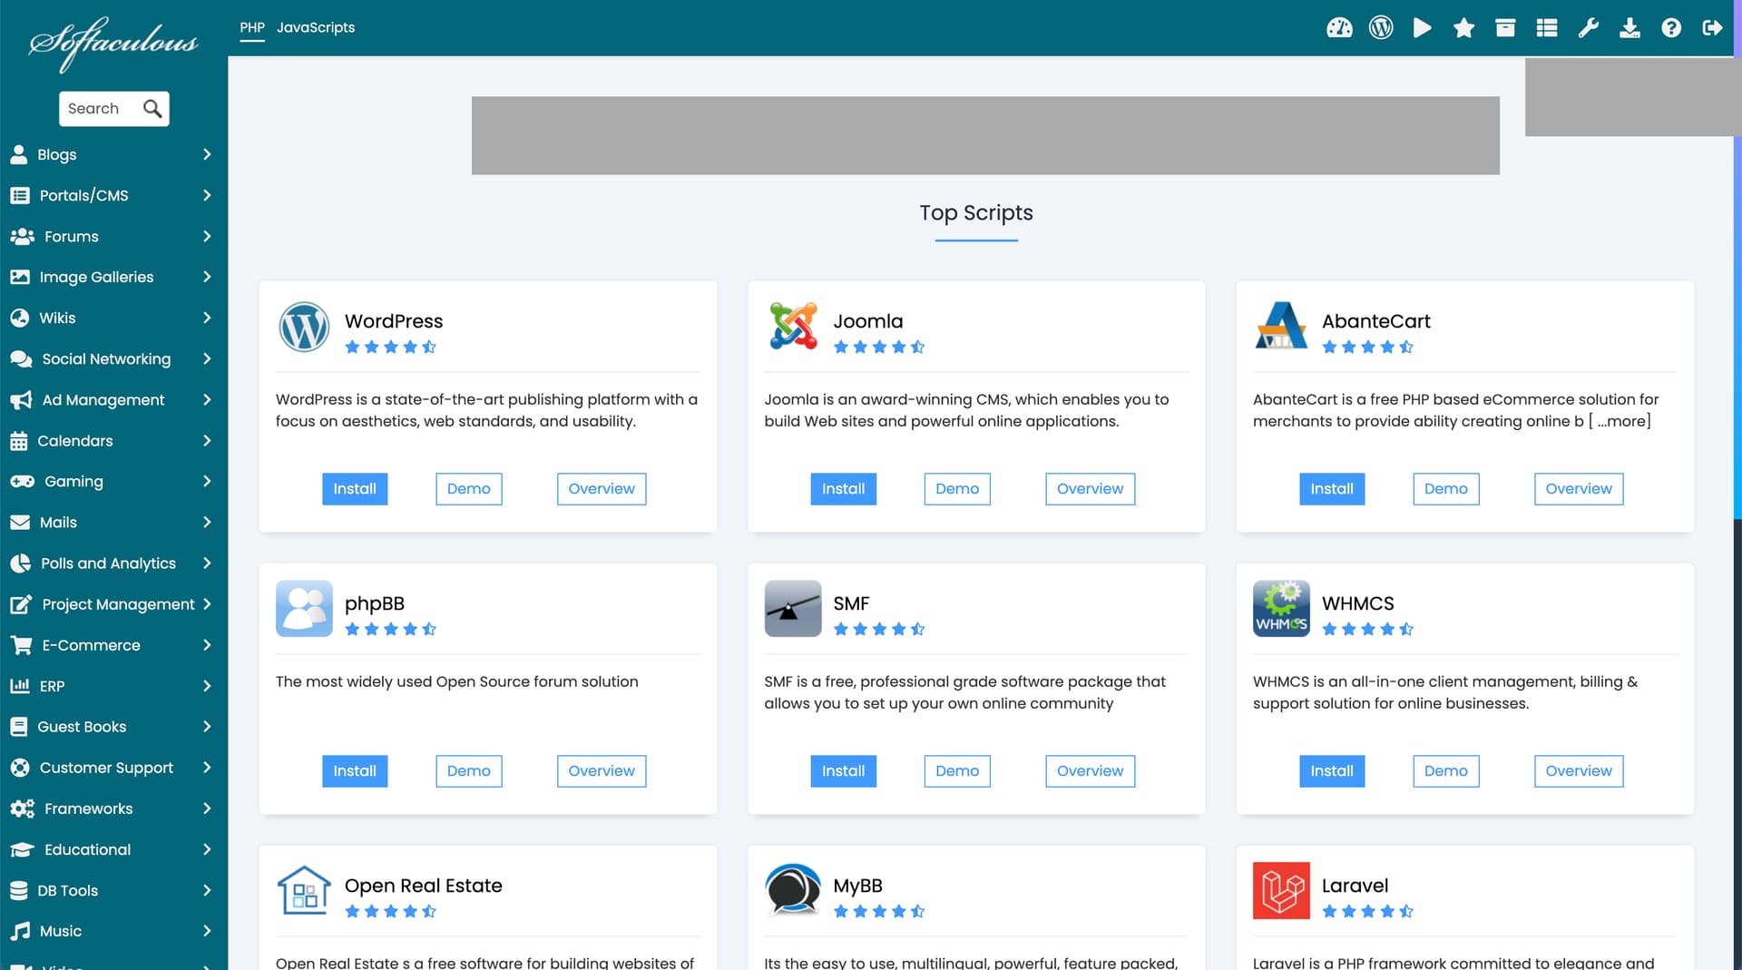
Task: View the WHMCS Overview
Action: 1579,771
